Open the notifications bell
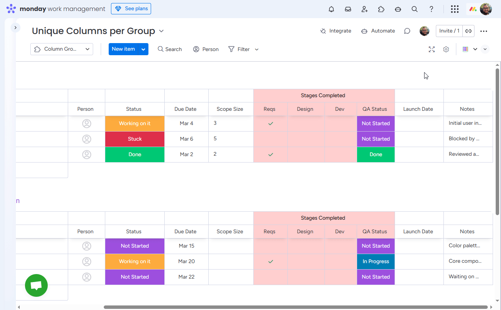This screenshot has width=501, height=310. click(331, 9)
